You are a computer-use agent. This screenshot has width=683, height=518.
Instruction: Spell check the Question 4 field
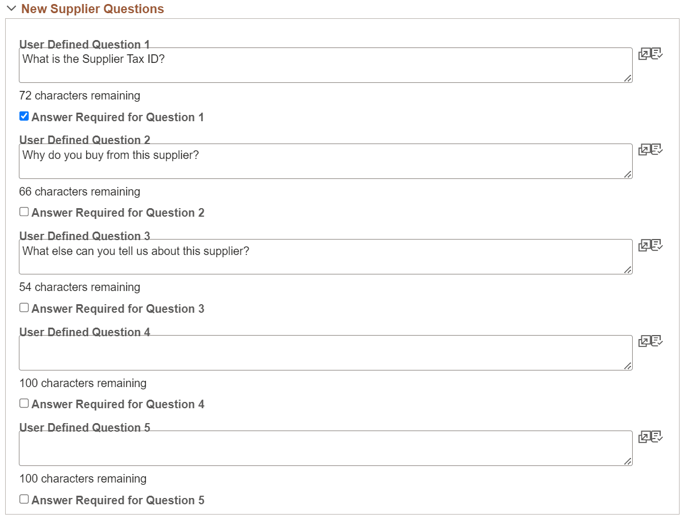[656, 341]
